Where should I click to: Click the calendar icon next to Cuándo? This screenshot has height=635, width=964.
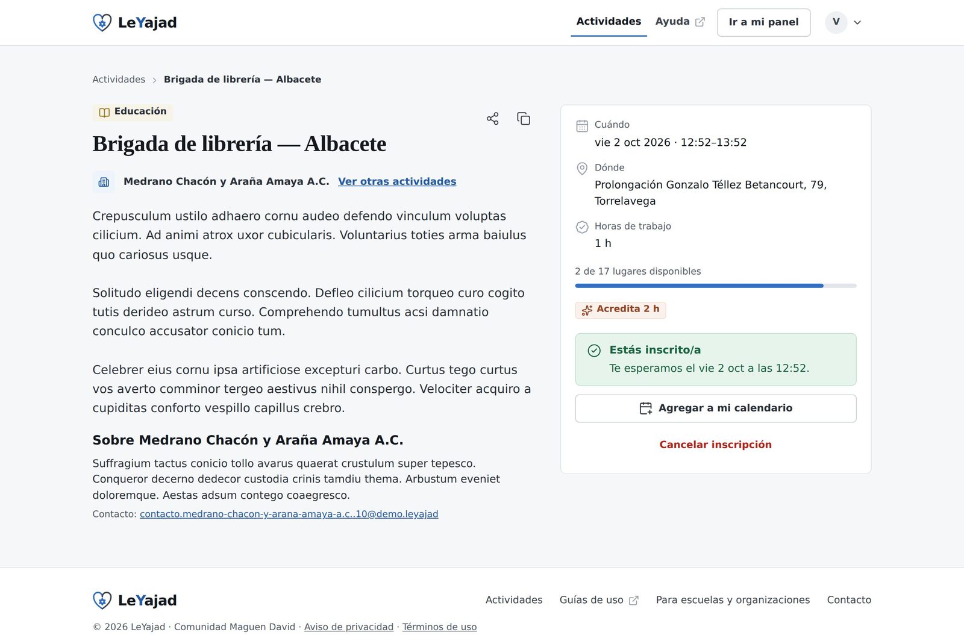pyautogui.click(x=582, y=125)
